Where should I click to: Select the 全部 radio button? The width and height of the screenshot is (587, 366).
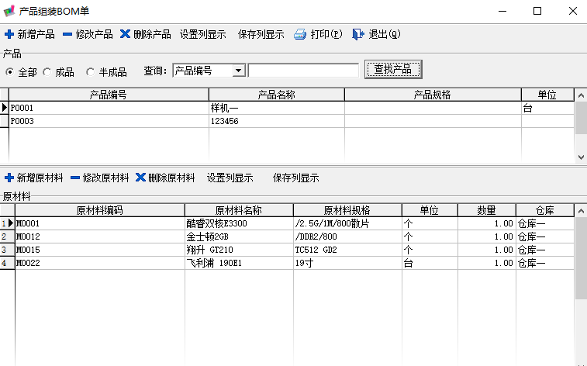10,71
